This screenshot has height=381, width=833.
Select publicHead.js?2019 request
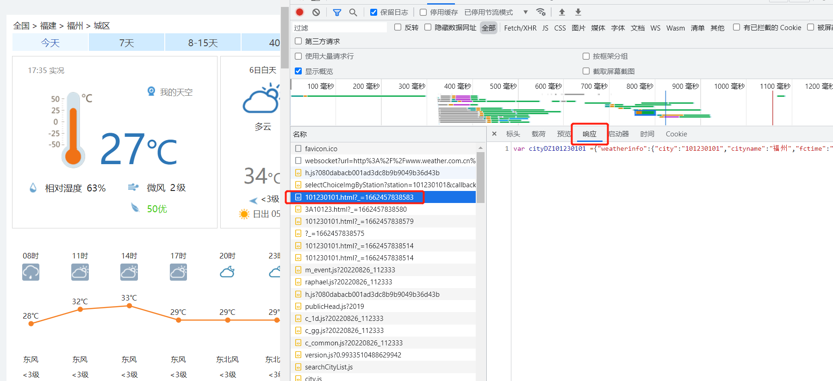tap(383, 306)
